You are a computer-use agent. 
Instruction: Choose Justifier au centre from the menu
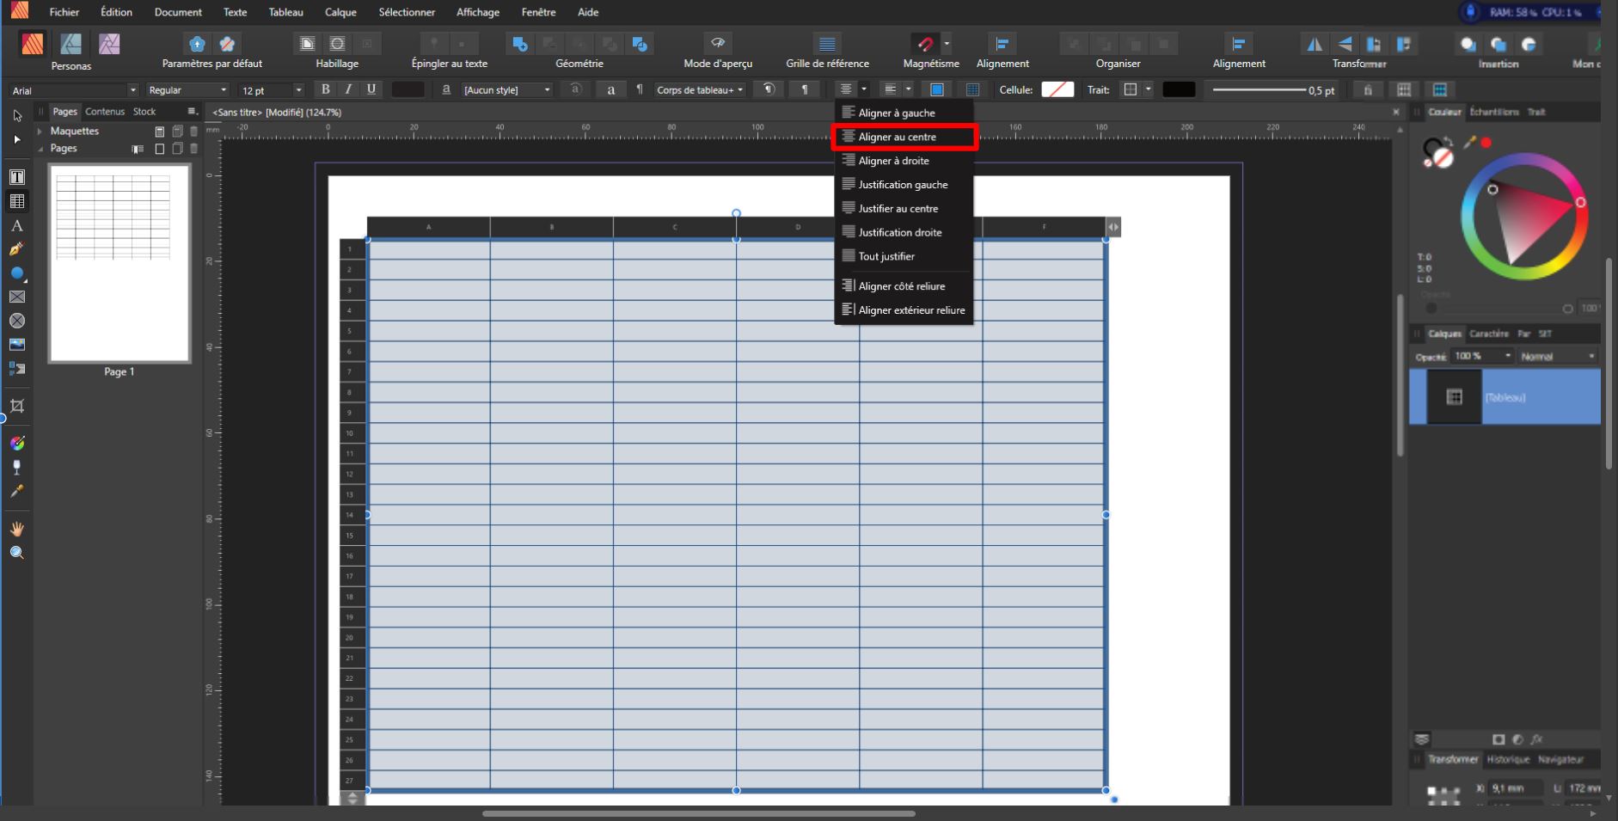904,208
